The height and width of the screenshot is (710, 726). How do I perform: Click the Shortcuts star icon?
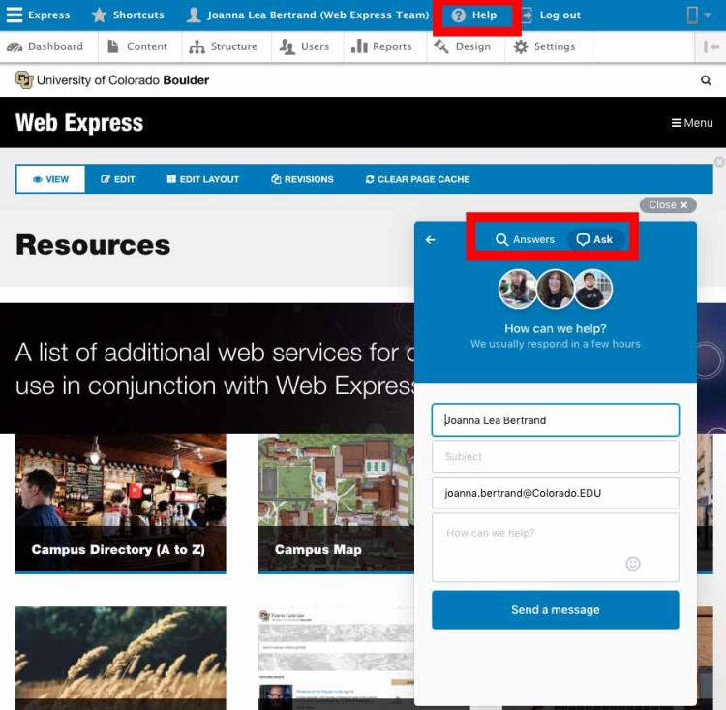tap(99, 15)
